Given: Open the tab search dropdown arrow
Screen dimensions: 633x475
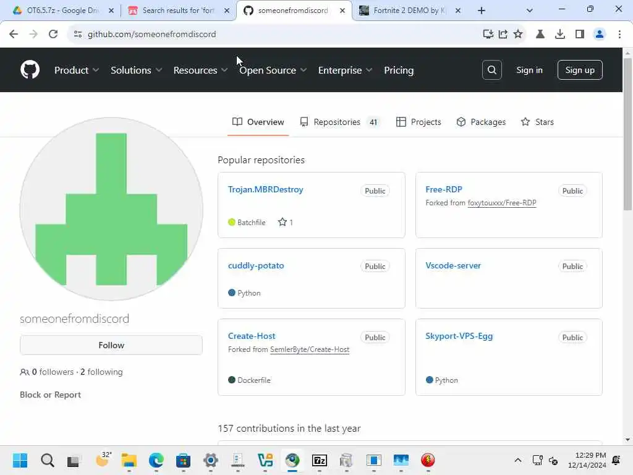Looking at the screenshot, I should (x=529, y=11).
